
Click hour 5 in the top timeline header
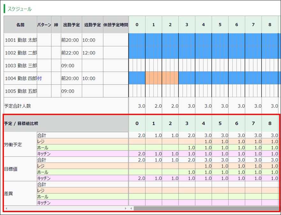tap(220, 25)
